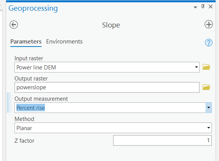Screen dimensions: 219x161
Task: Select the Parameters tab
Action: coord(26,42)
